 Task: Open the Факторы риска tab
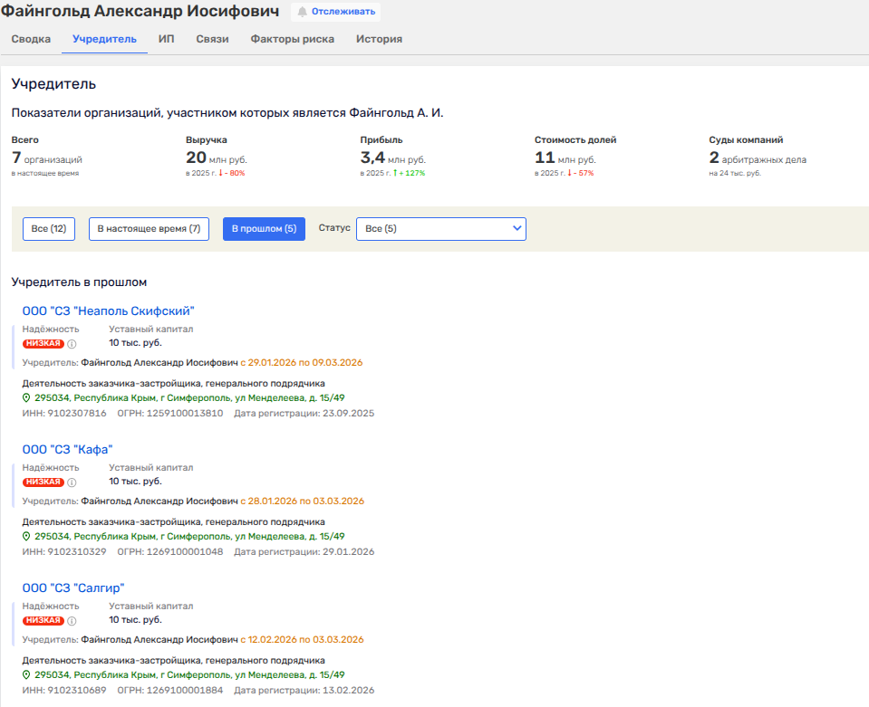(292, 39)
